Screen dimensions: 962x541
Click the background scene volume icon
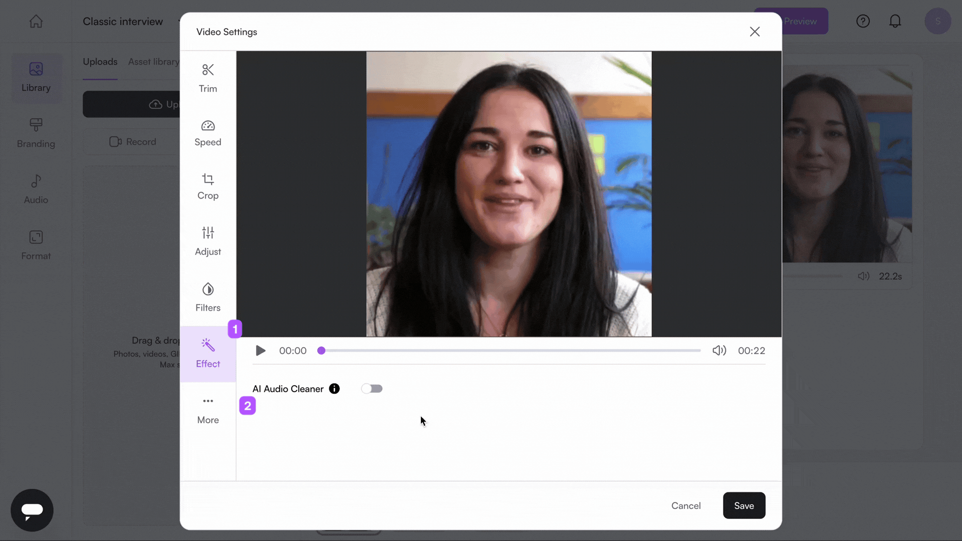point(863,276)
